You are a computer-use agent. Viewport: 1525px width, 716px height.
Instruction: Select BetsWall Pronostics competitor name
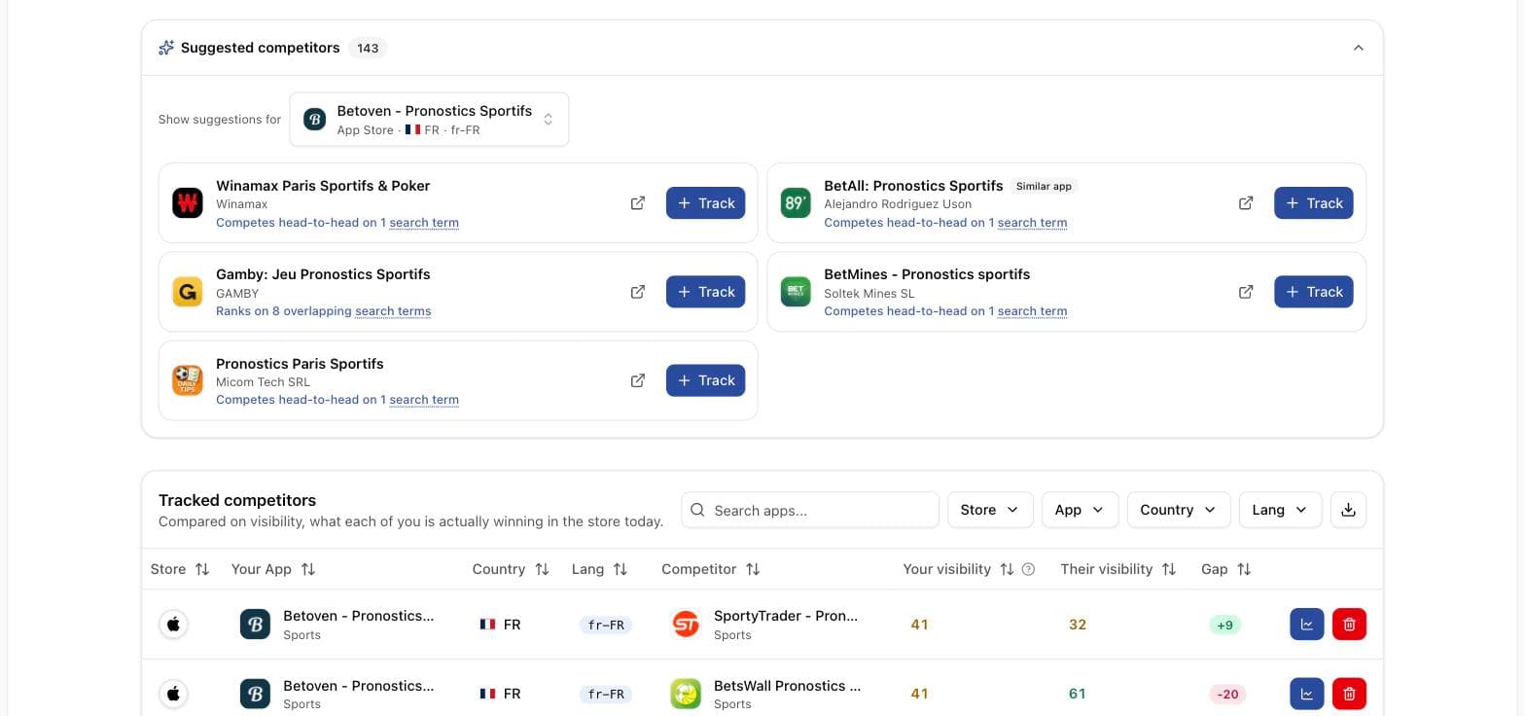(x=787, y=686)
